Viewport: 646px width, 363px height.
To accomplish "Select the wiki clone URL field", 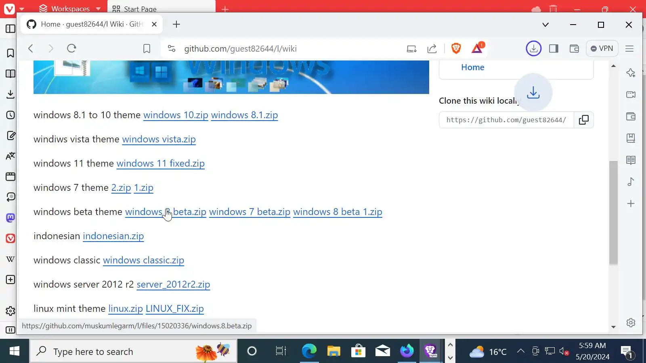I will pos(506,120).
